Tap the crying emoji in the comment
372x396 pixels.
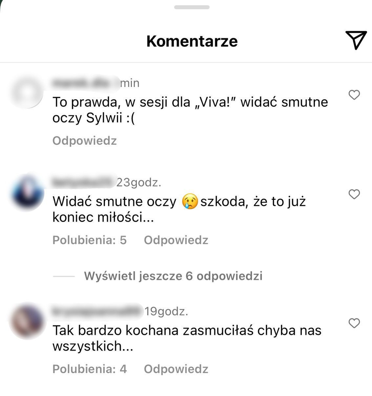pyautogui.click(x=190, y=201)
